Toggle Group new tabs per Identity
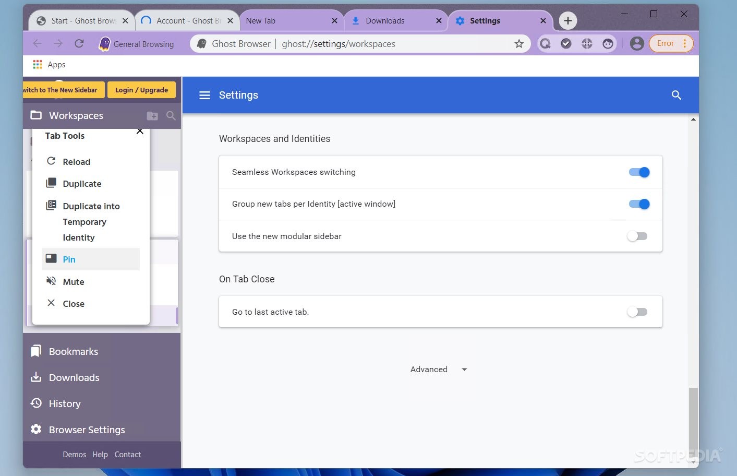 (x=639, y=204)
